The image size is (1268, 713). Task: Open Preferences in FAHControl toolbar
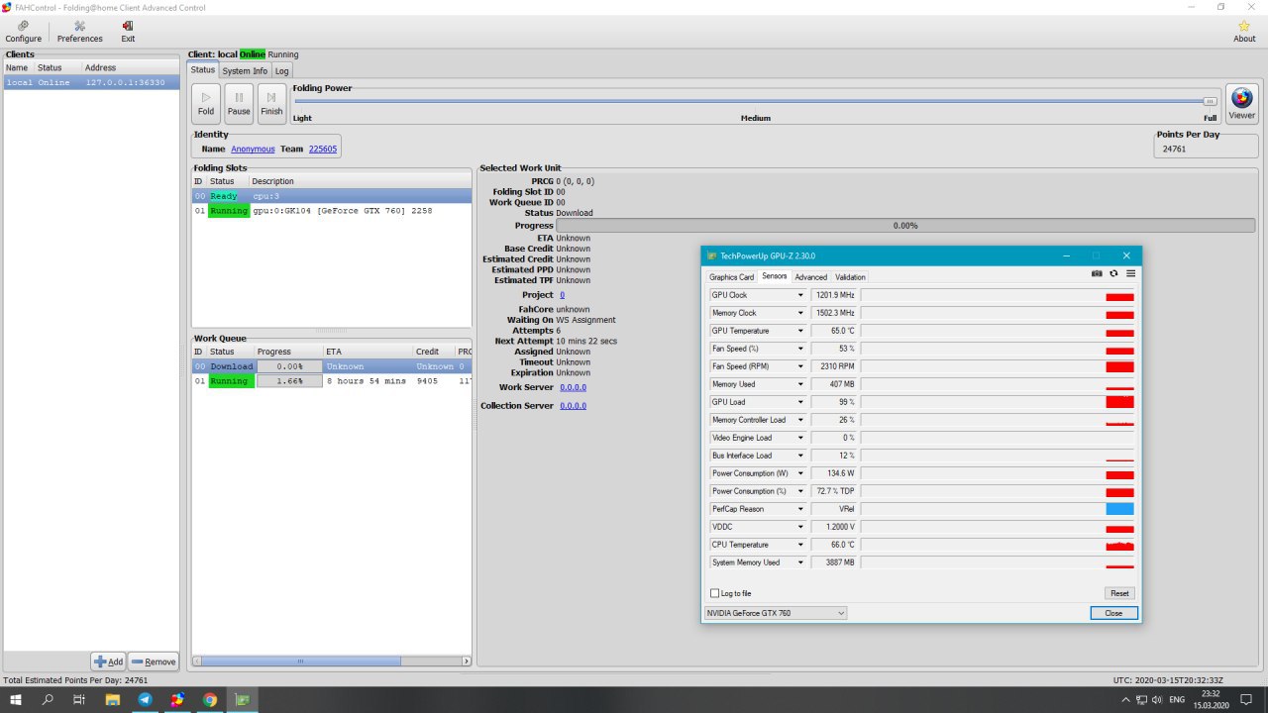click(x=79, y=32)
